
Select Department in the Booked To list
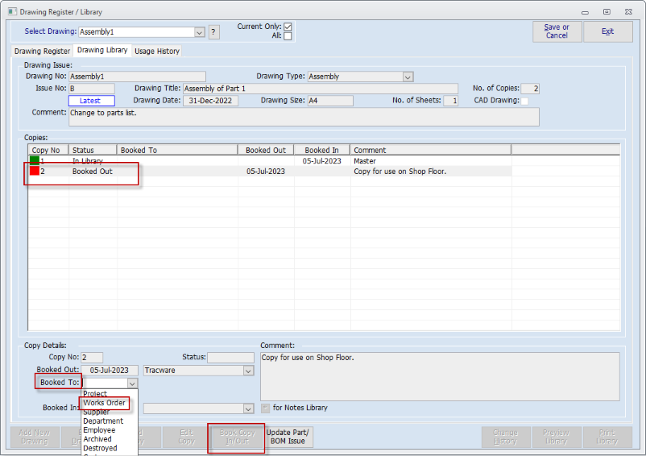tap(103, 421)
